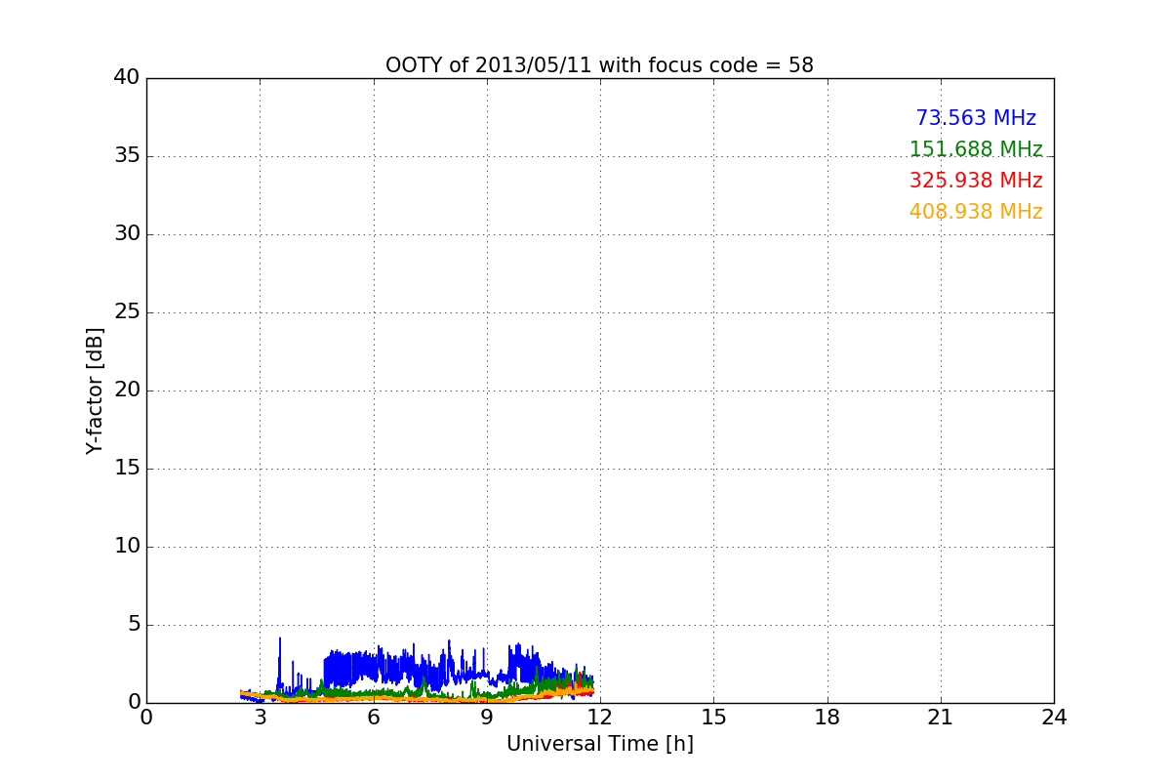1171x781 pixels.
Task: Click the x-axis tick label 6
Action: (373, 717)
